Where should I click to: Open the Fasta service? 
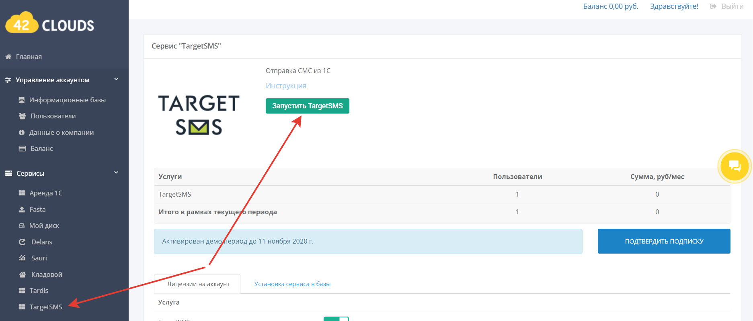(x=37, y=209)
